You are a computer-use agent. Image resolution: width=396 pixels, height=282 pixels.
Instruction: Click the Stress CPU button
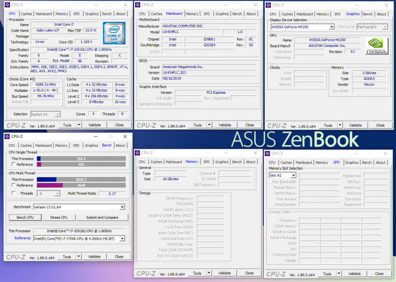click(x=58, y=217)
